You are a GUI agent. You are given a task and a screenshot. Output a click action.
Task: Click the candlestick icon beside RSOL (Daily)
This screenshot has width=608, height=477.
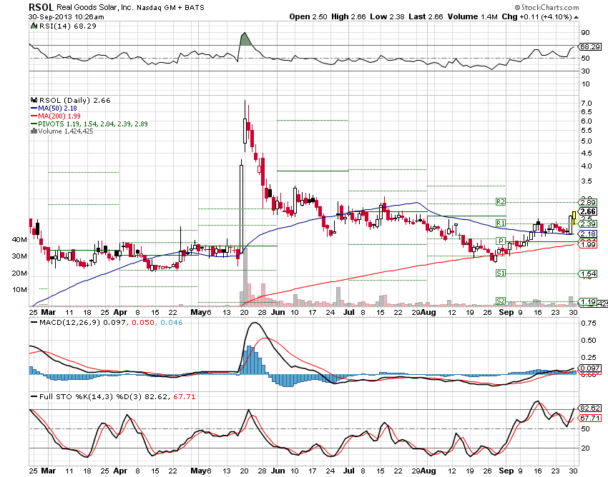(x=34, y=100)
